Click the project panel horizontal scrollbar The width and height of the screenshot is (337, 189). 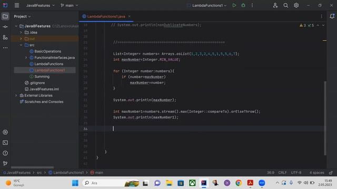(x=32, y=167)
